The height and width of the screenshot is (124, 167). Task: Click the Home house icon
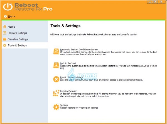4,27
